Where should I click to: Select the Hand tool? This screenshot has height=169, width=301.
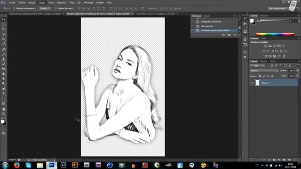(x=3, y=109)
